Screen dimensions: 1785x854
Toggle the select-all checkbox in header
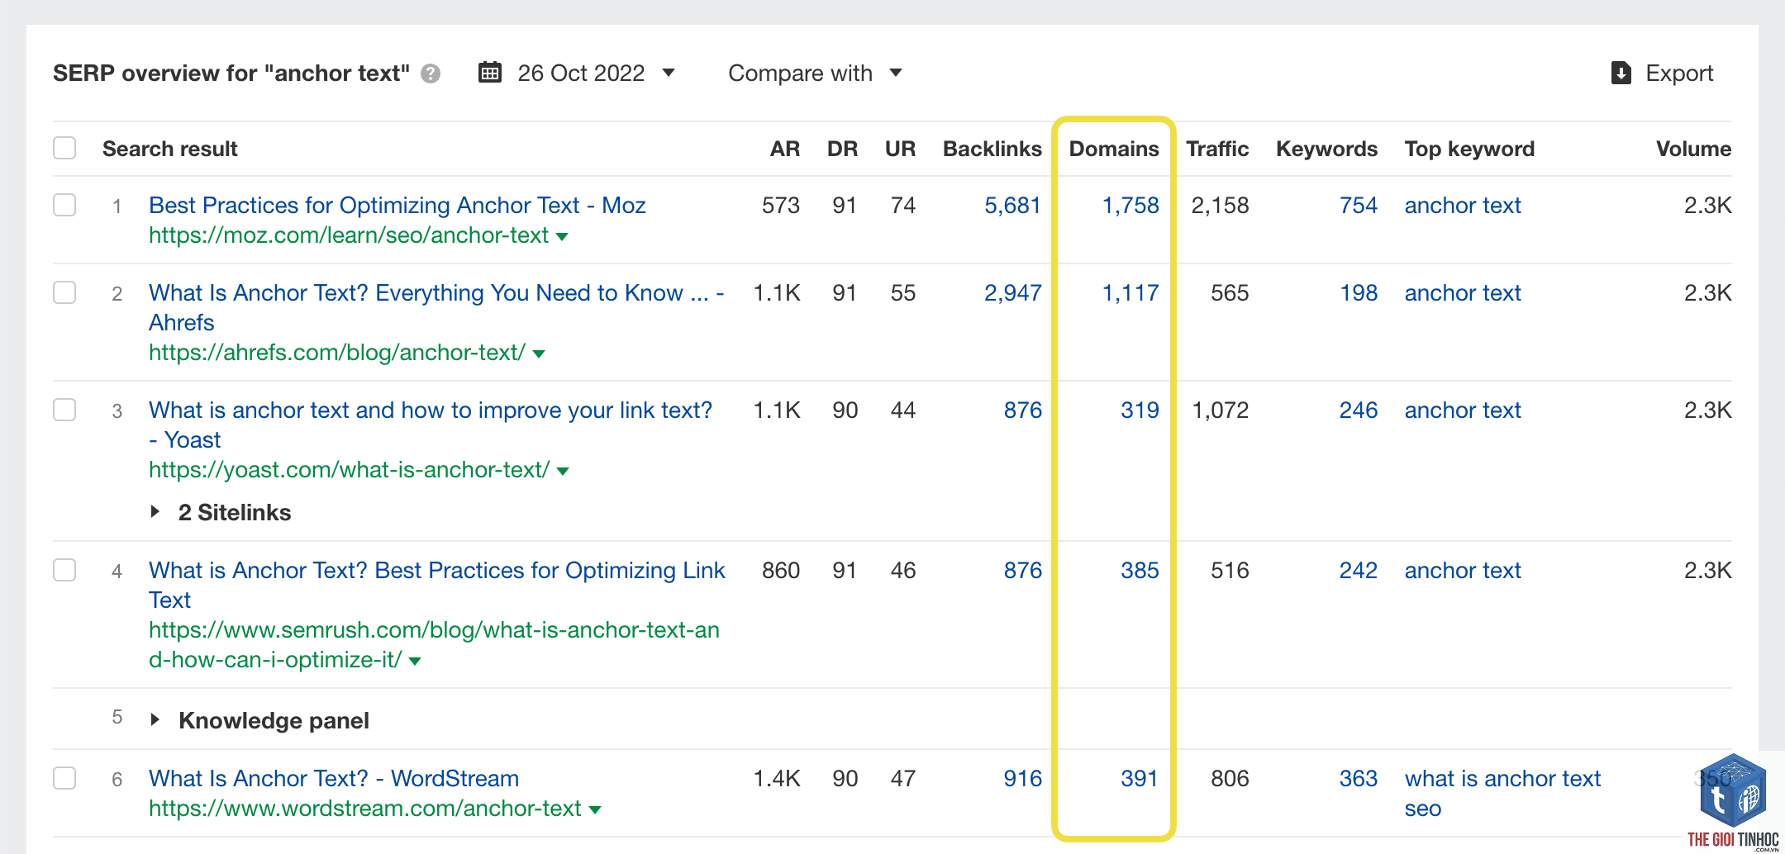point(64,148)
